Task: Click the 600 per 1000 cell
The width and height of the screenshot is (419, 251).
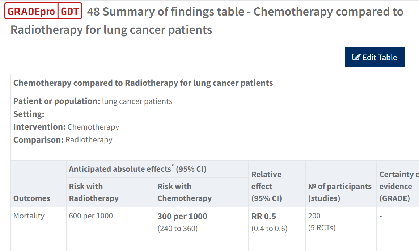Action: coord(91,216)
